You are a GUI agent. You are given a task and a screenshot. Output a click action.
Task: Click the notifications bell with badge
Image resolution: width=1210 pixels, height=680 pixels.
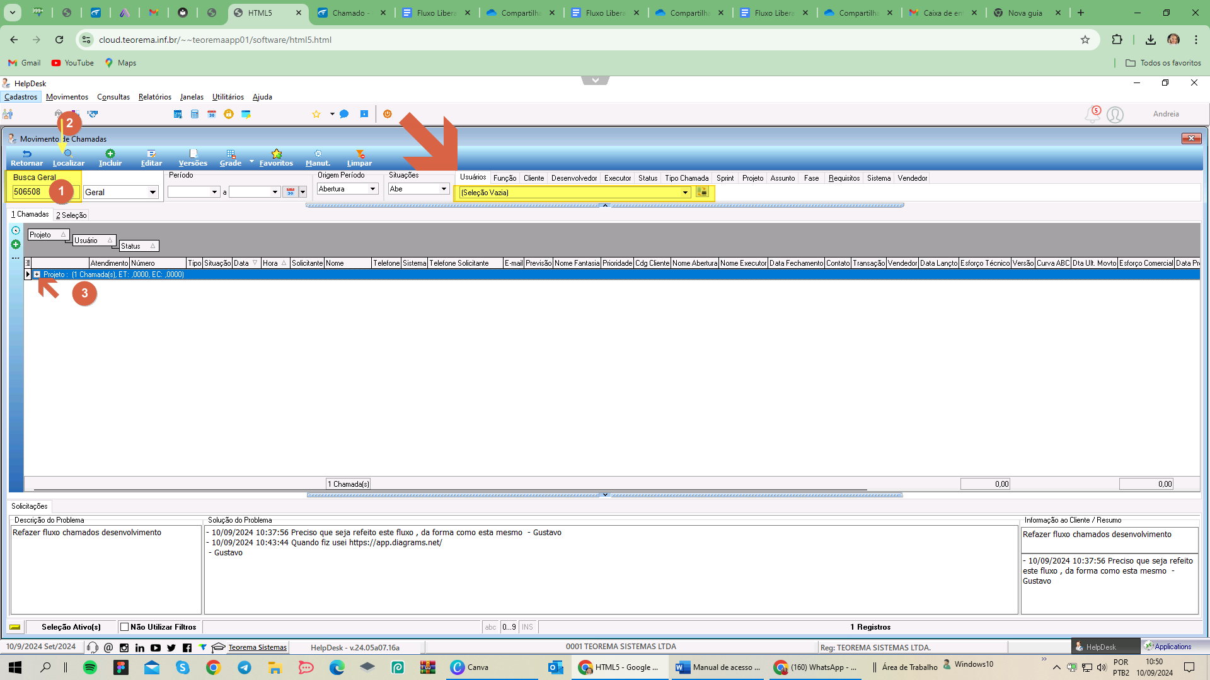click(x=1092, y=114)
